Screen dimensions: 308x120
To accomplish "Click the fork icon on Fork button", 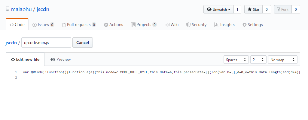I will pyautogui.click(x=279, y=9).
